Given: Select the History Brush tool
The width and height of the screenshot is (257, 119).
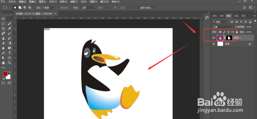Looking at the screenshot, I should (x=10, y=38).
